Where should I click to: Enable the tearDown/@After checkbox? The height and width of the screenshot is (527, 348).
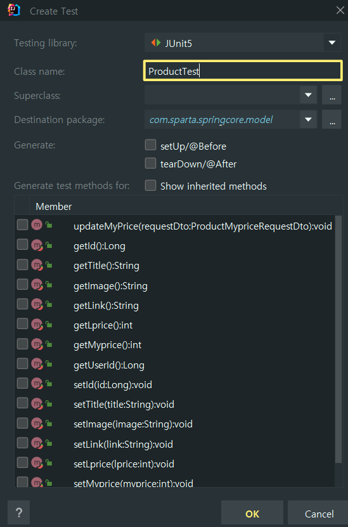click(x=150, y=164)
